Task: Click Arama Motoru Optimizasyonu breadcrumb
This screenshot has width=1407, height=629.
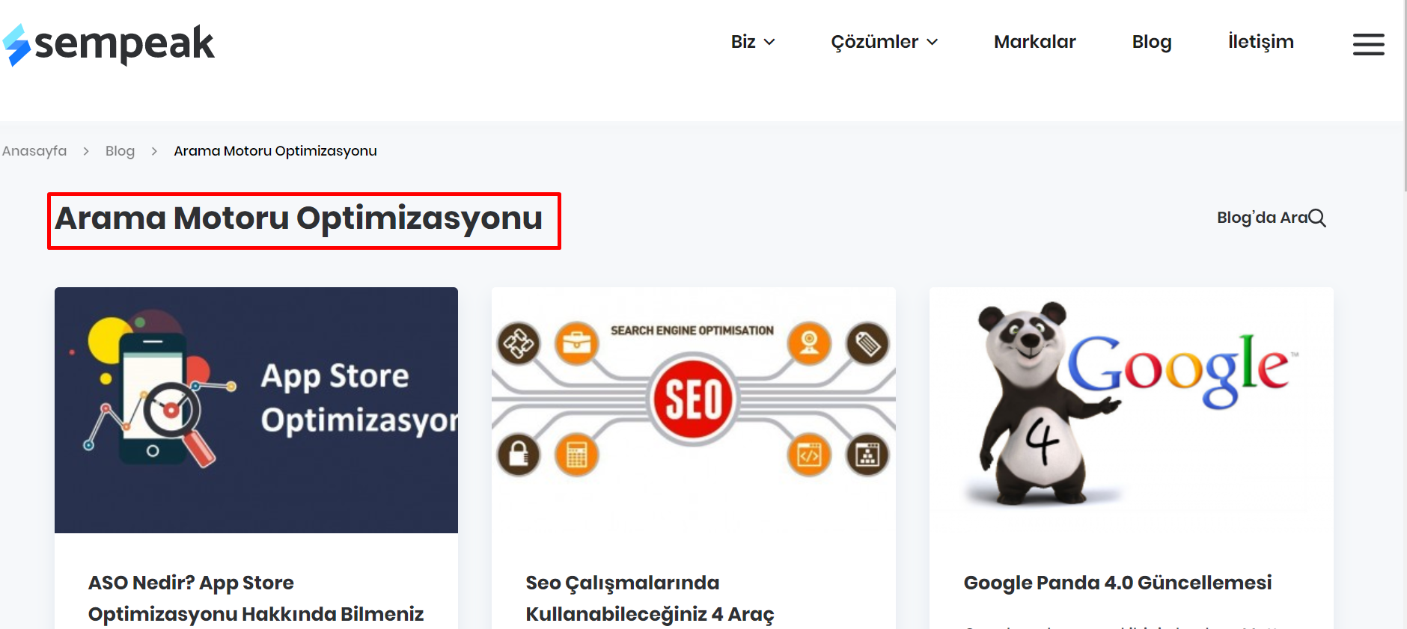Action: tap(275, 151)
